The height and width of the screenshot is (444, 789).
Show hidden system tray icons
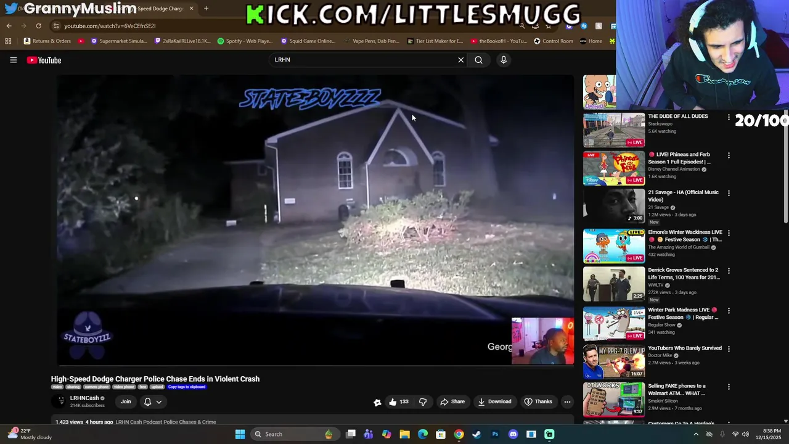(696, 434)
